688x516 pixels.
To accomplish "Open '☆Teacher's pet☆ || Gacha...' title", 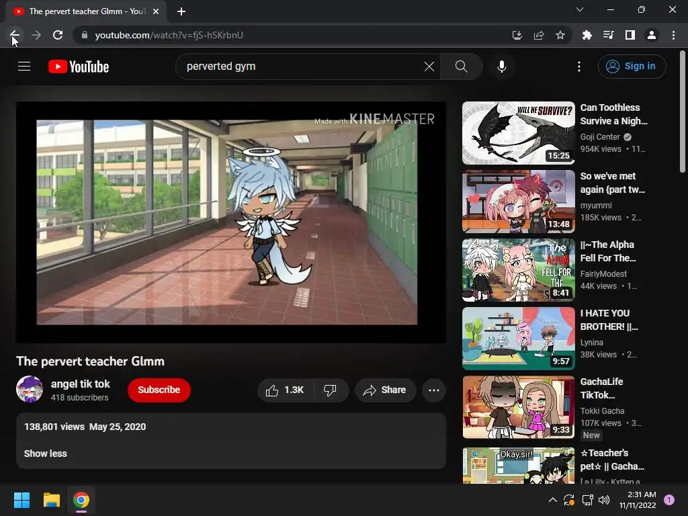I will (612, 459).
